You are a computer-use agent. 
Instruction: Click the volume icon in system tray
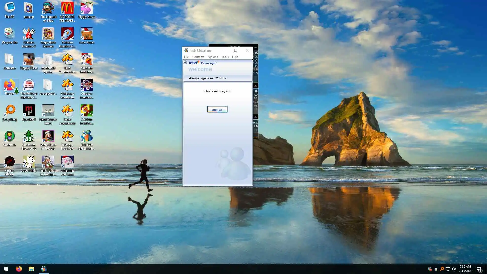click(x=454, y=269)
